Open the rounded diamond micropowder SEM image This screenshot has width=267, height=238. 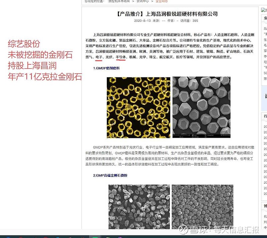click(203, 207)
